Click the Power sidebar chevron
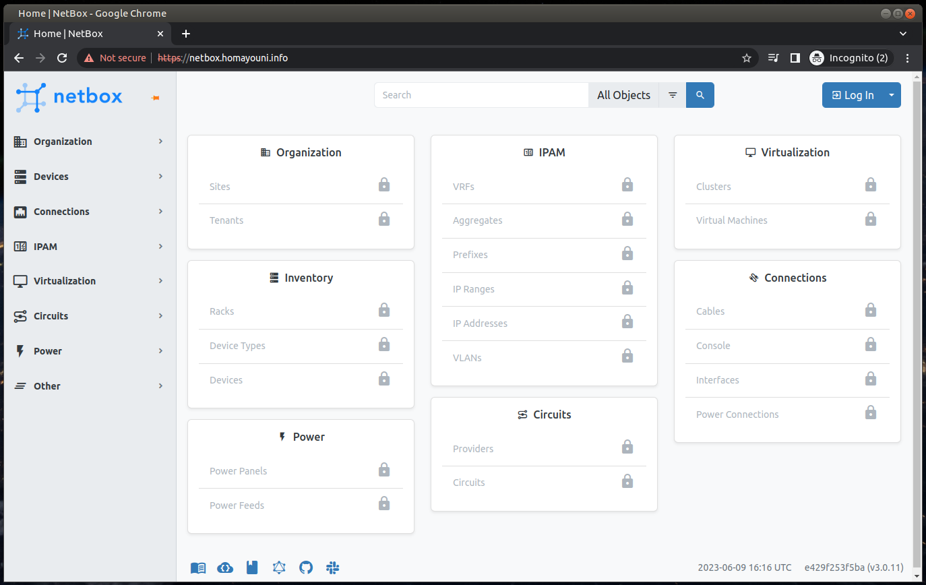 (160, 351)
